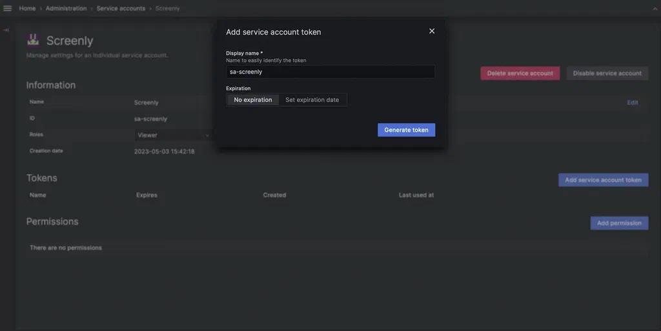Viewport: 661px width, 331px height.
Task: Click the Name to easily identify the token hint
Action: (266, 60)
